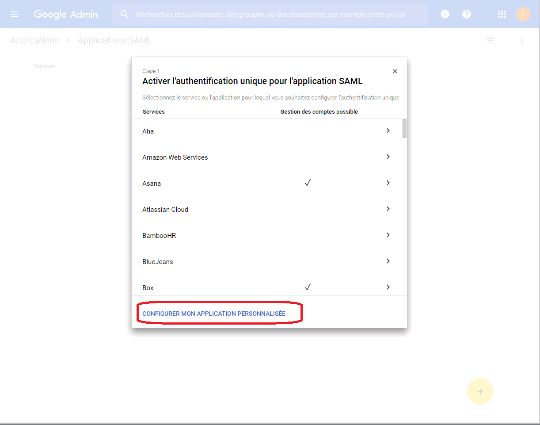
Task: Select the BambooHR service name
Action: coord(159,236)
